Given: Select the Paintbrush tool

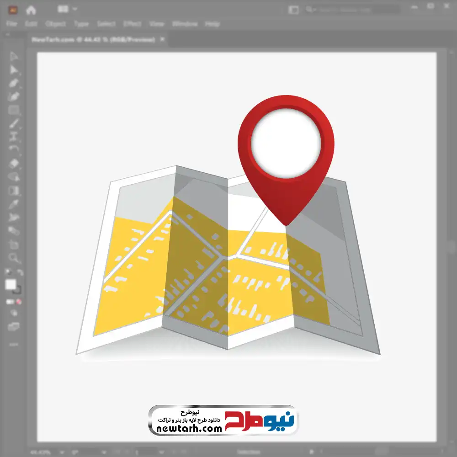Looking at the screenshot, I should click(14, 123).
